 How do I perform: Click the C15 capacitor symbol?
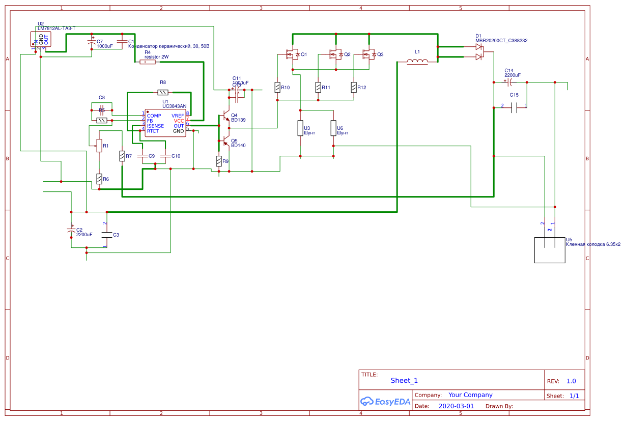tap(514, 107)
